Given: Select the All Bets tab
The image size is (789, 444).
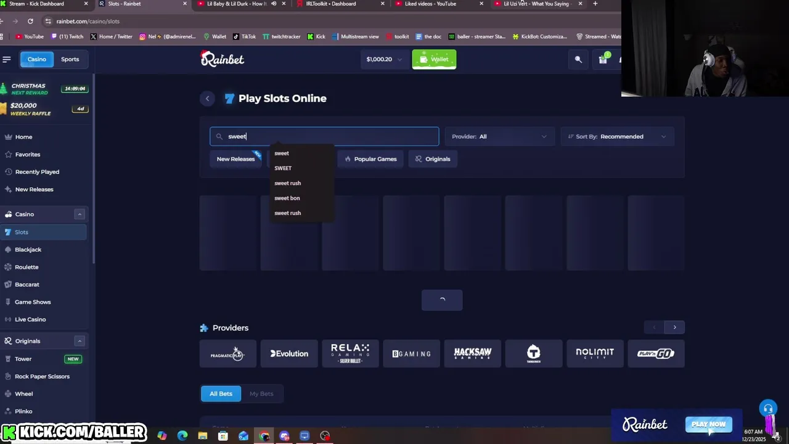Looking at the screenshot, I should [x=221, y=393].
